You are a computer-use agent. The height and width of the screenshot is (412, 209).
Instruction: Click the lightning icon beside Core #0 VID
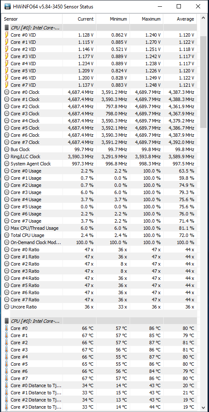click(7, 35)
